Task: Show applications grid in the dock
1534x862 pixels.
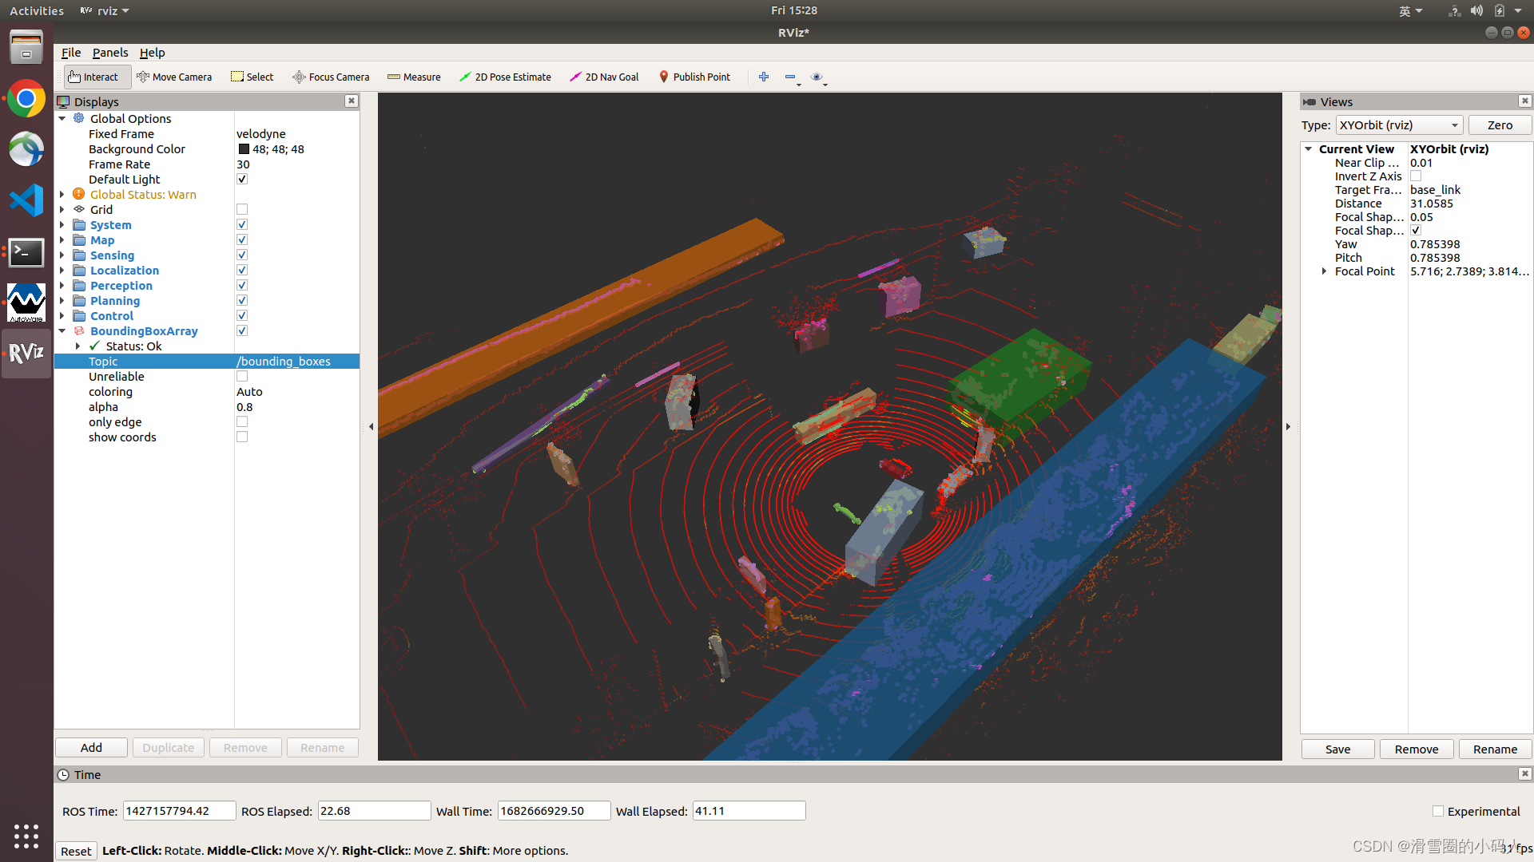Action: 26,836
